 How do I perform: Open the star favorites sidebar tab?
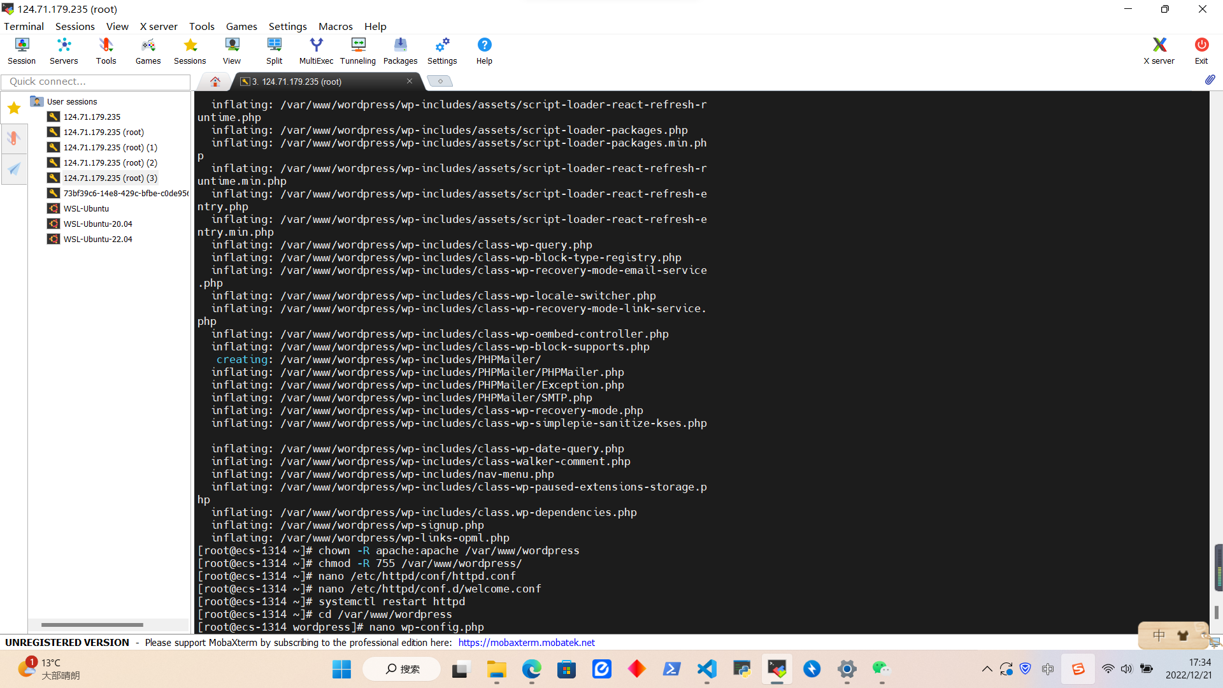[14, 108]
